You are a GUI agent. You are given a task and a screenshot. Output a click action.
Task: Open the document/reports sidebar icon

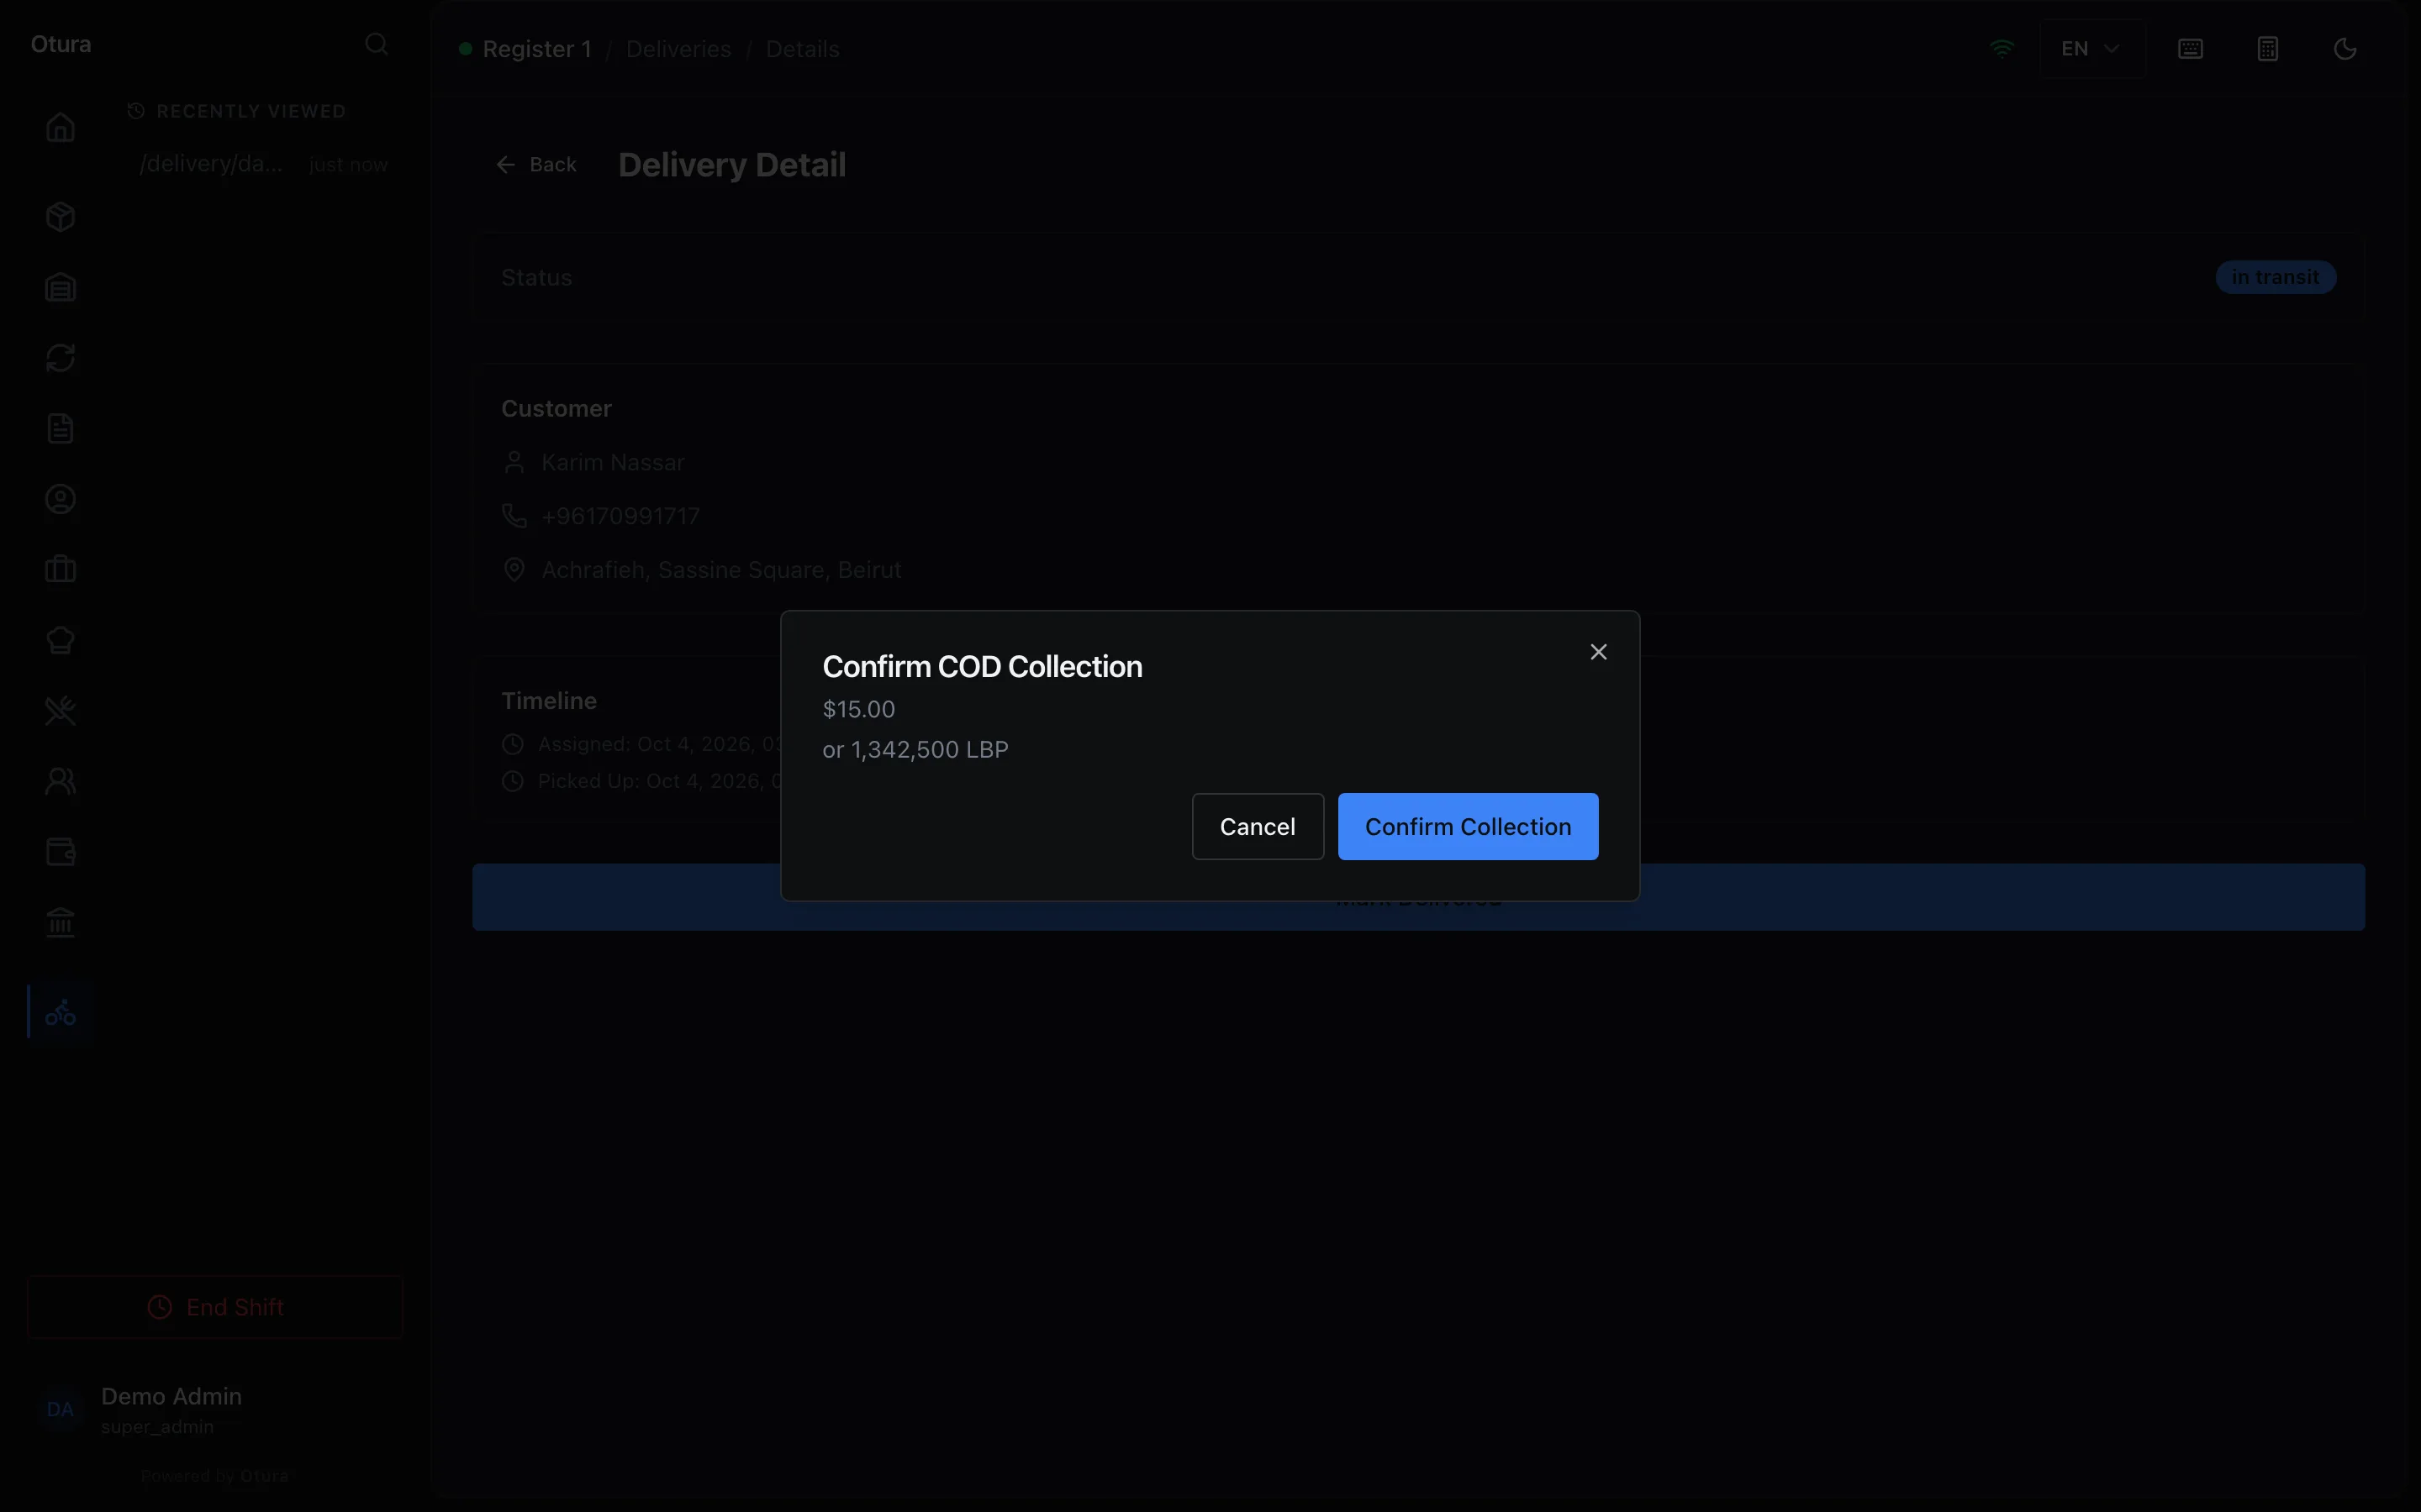click(60, 429)
